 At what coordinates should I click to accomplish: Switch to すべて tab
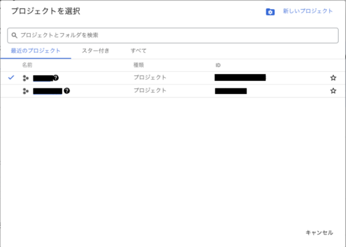coord(138,51)
